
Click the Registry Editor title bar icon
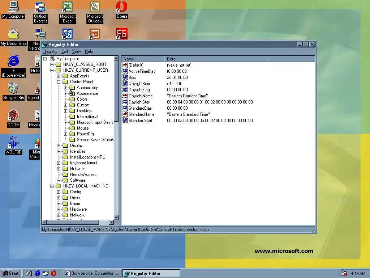click(44, 45)
